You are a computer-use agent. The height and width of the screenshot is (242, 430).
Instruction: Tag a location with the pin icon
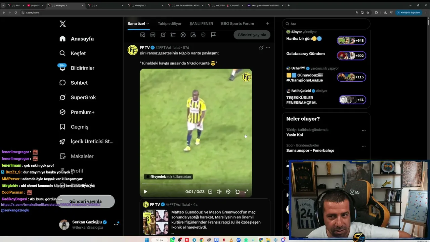(203, 35)
